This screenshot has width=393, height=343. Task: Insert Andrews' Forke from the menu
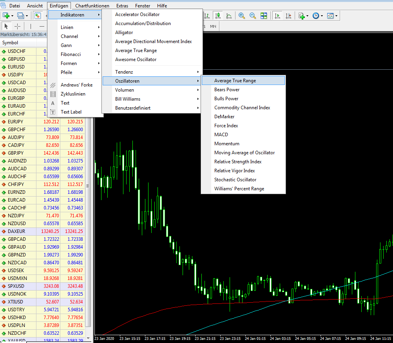76,85
